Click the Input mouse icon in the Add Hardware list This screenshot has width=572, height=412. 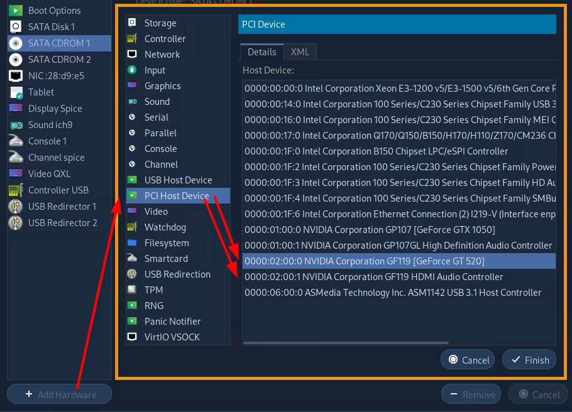coord(132,70)
